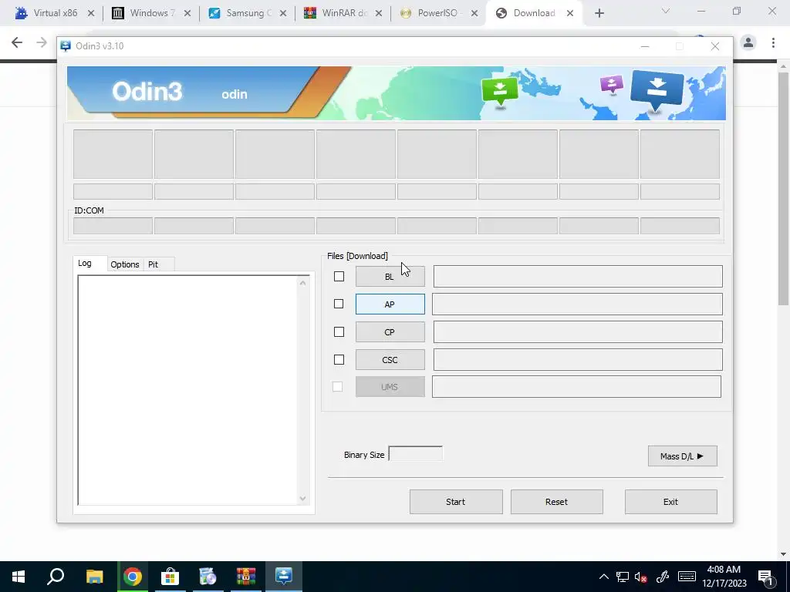Click the Reset button

557,502
